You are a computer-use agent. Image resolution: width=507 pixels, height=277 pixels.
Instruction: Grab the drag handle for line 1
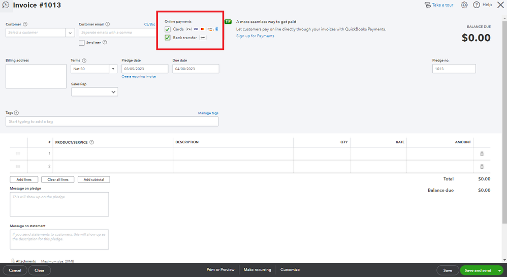[x=18, y=153]
